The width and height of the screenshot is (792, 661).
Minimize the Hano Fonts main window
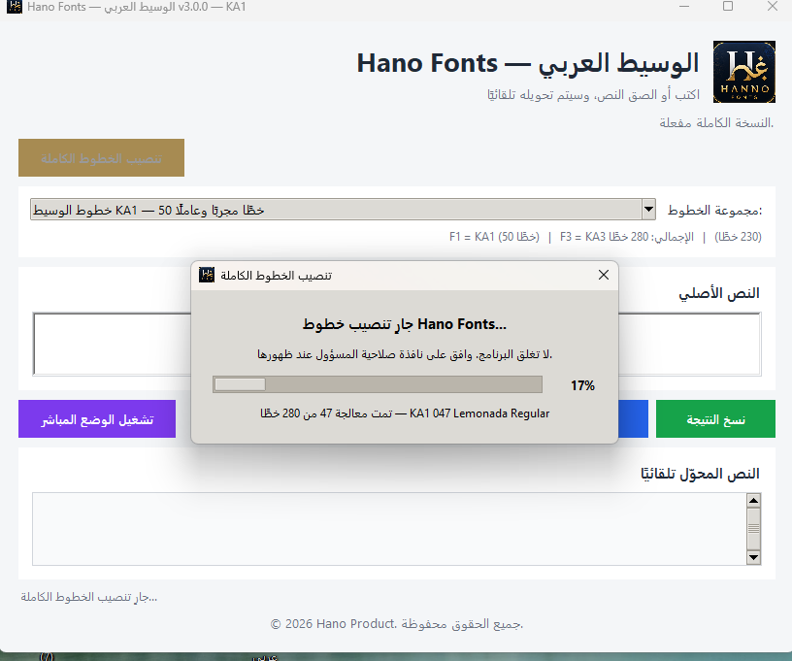[684, 7]
